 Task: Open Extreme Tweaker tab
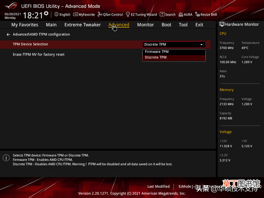click(82, 25)
